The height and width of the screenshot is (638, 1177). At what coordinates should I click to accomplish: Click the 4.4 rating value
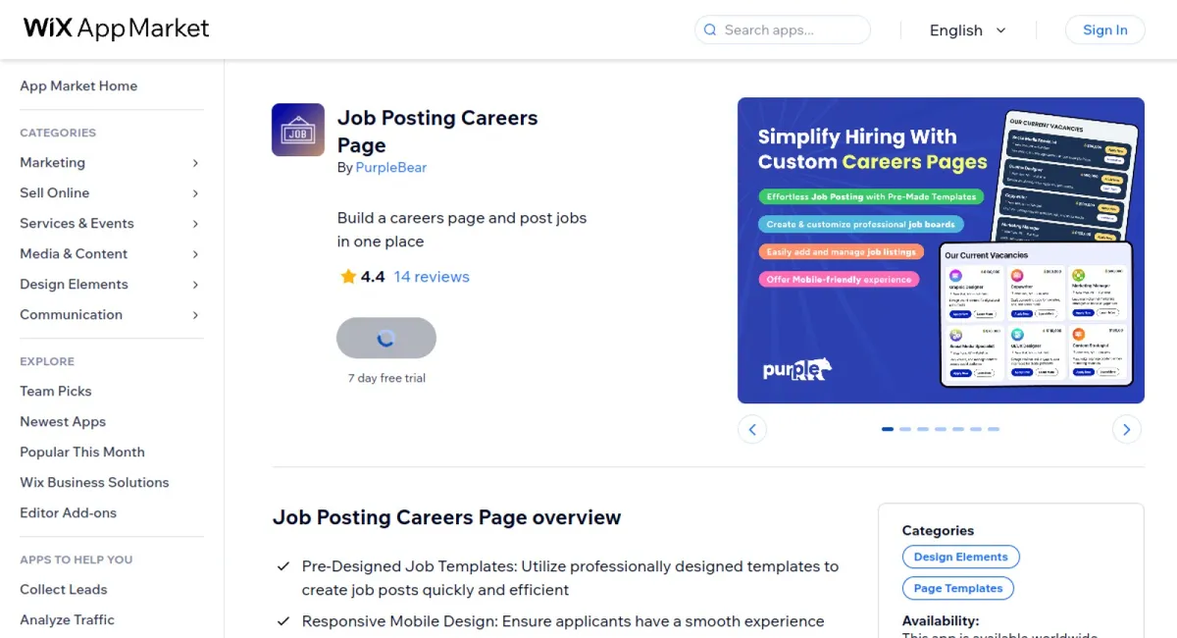click(x=373, y=277)
